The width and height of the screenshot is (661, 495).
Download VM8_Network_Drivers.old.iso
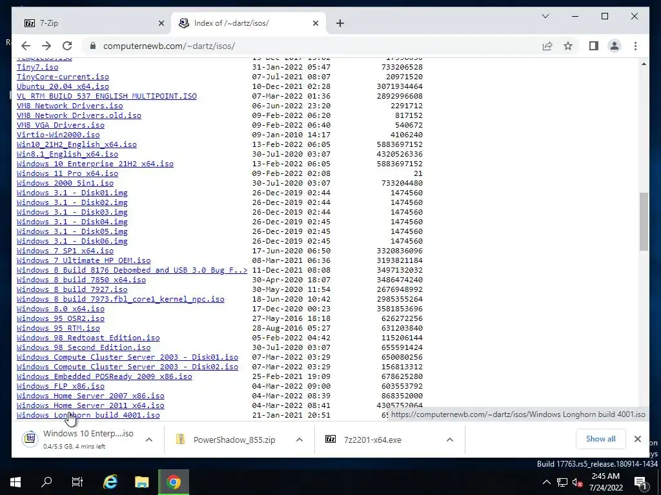(x=79, y=115)
